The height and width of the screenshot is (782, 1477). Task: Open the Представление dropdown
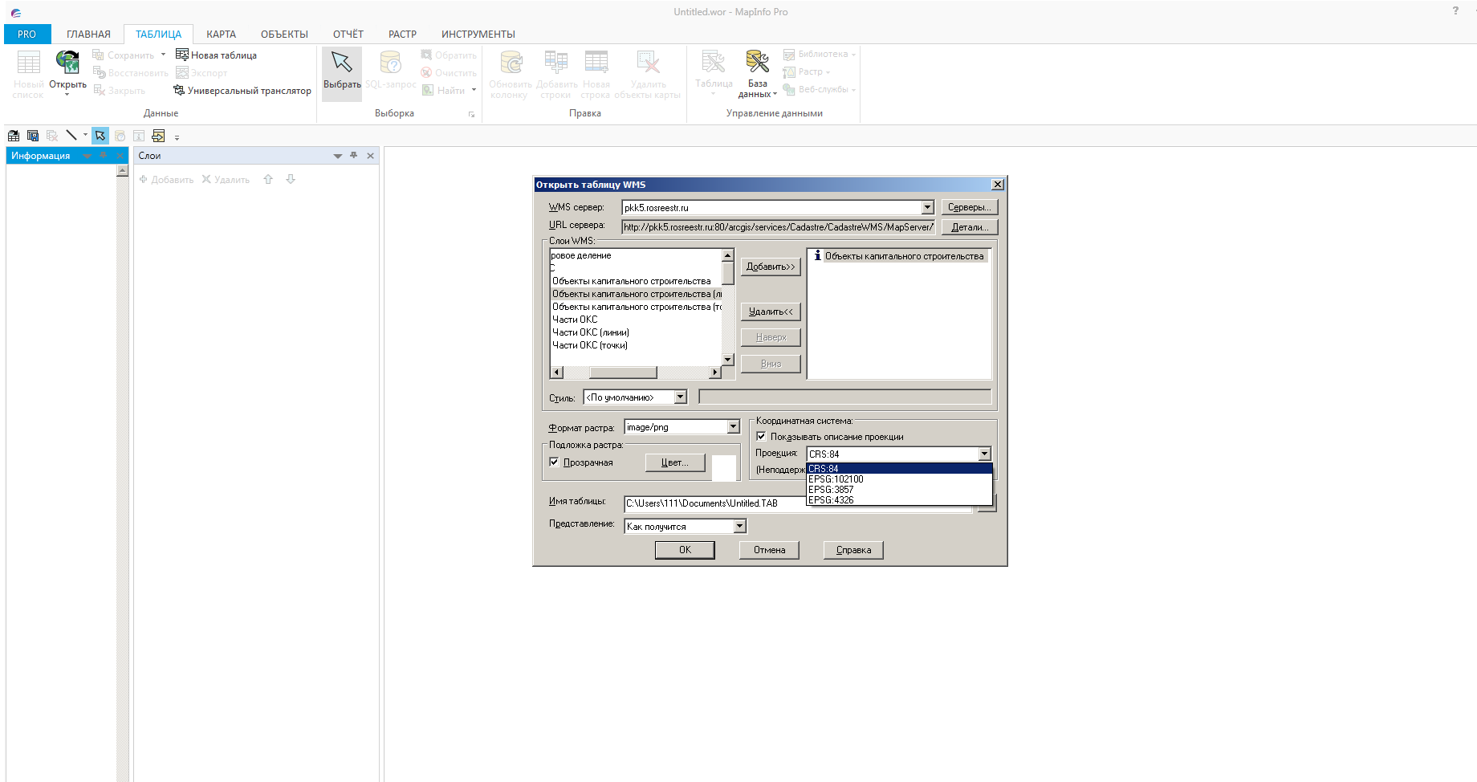[x=740, y=527]
